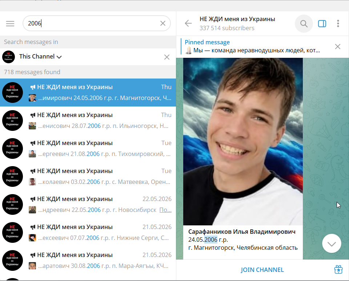
Task: Click channel avatar in the 07.07.2006 result row
Action: 12,233
